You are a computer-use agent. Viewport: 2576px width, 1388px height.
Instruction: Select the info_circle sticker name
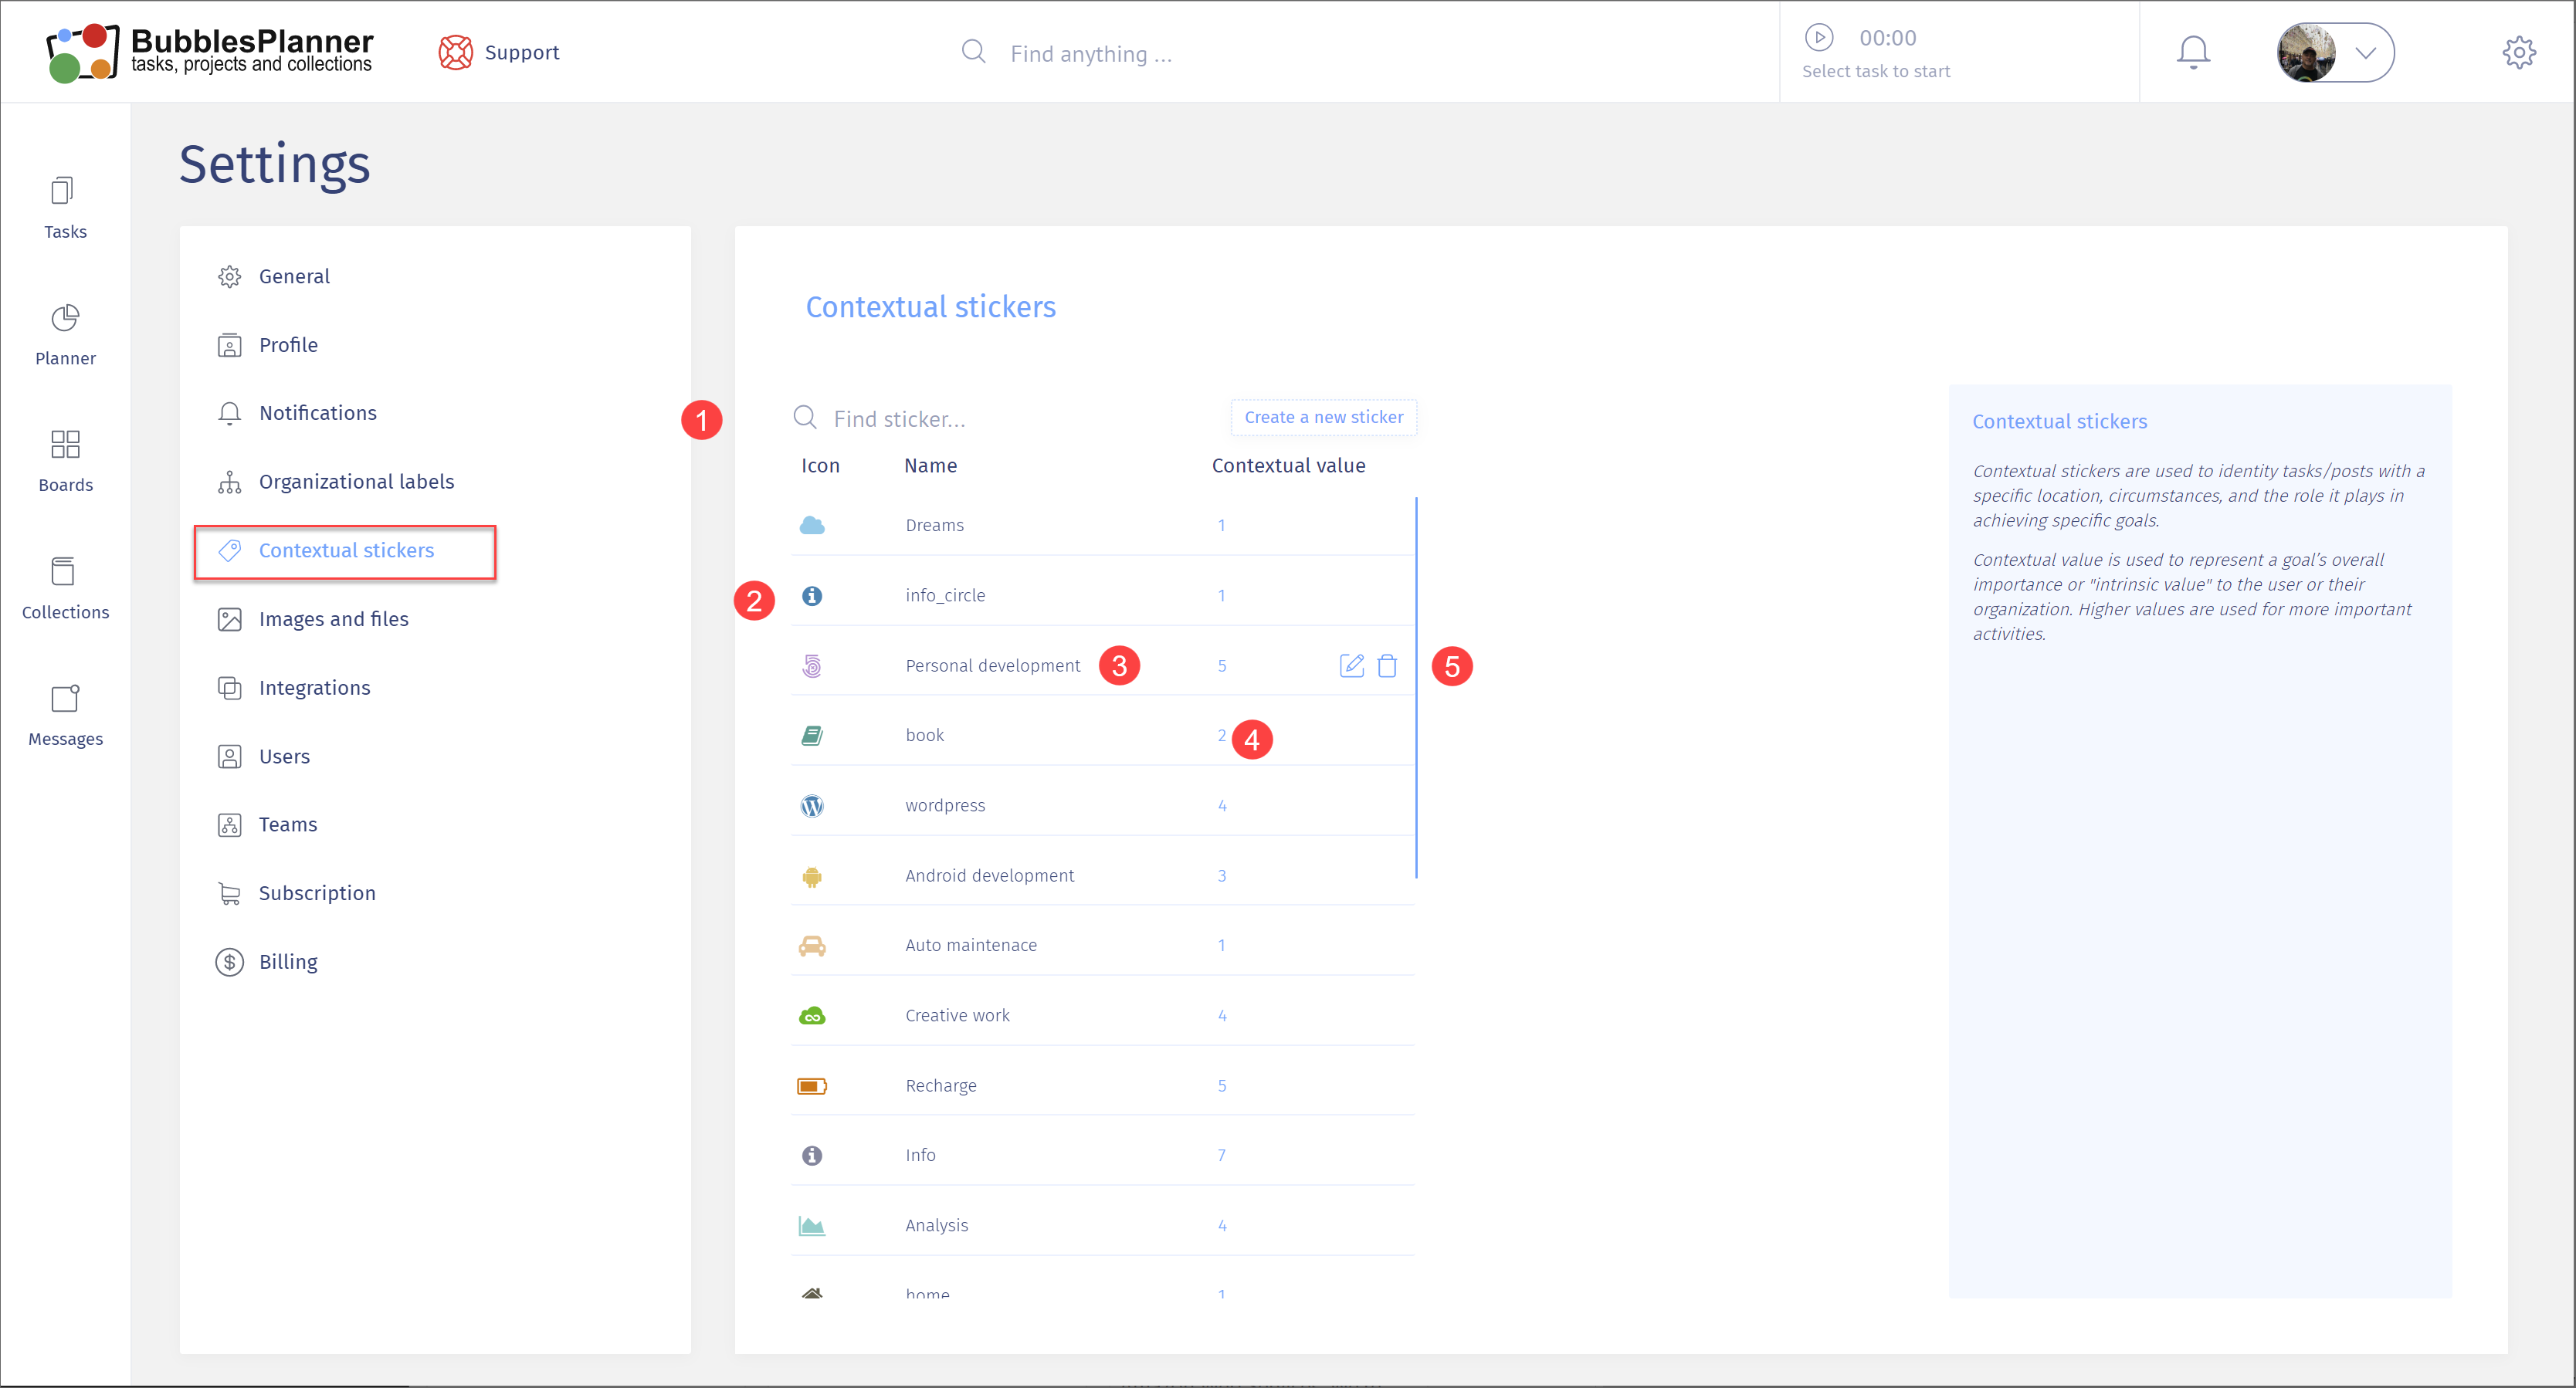click(x=945, y=595)
